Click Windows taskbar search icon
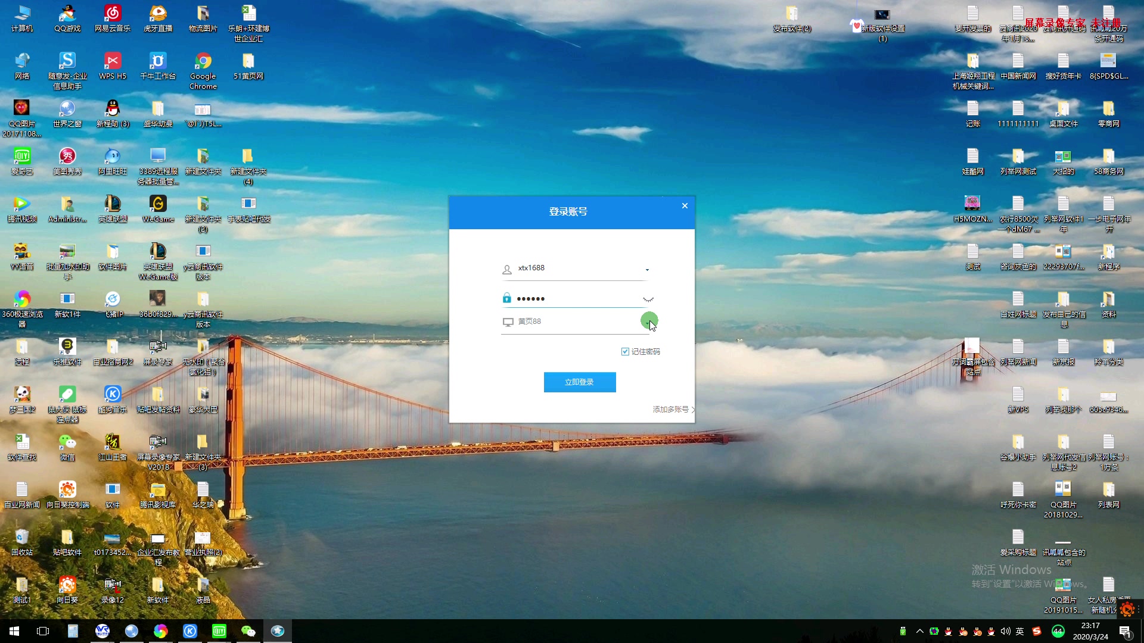1144x643 pixels. click(43, 630)
